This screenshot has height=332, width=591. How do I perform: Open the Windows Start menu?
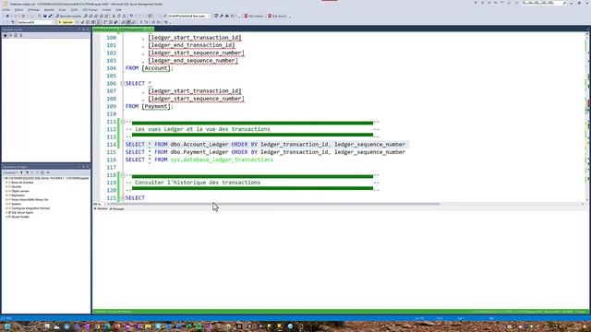coord(7,326)
